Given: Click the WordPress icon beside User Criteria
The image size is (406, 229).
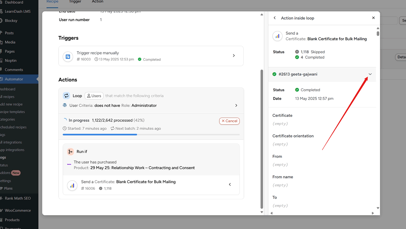Looking at the screenshot, I should (65, 105).
